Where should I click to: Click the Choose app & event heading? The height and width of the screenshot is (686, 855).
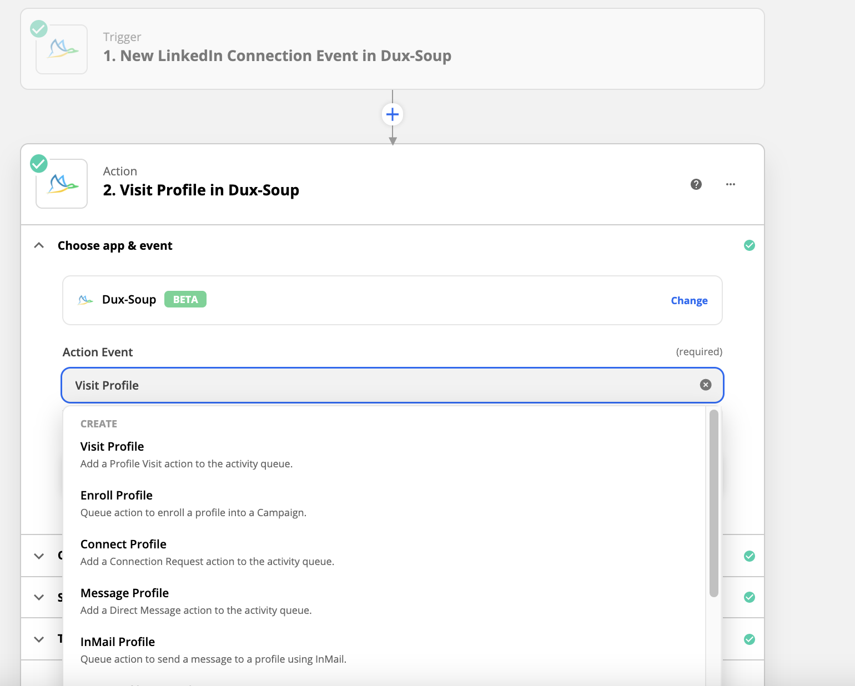pos(115,245)
